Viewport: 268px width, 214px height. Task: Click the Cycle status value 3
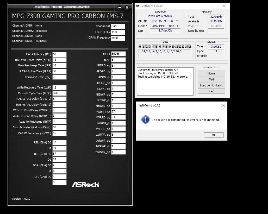click(x=216, y=51)
